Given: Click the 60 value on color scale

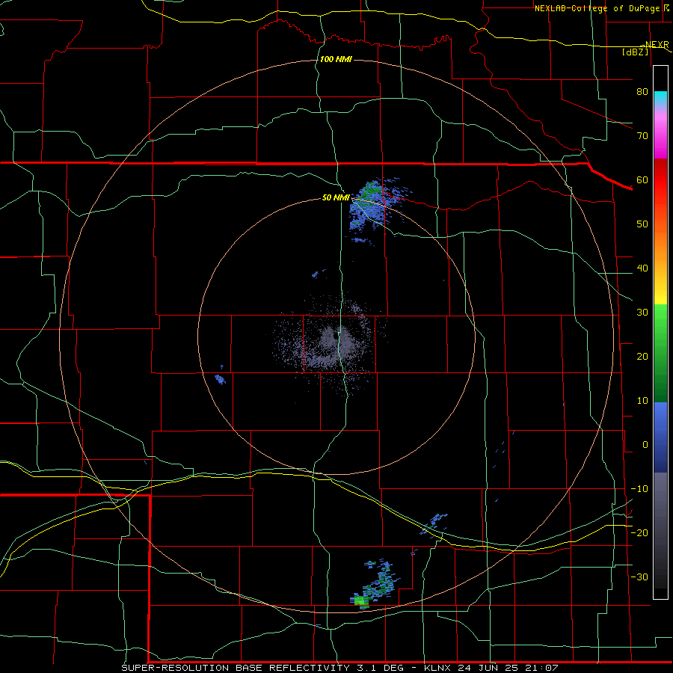Looking at the screenshot, I should pyautogui.click(x=642, y=180).
